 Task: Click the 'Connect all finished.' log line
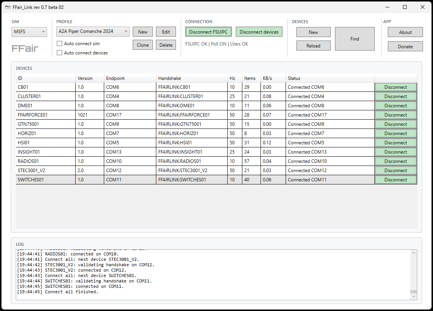[x=58, y=292]
